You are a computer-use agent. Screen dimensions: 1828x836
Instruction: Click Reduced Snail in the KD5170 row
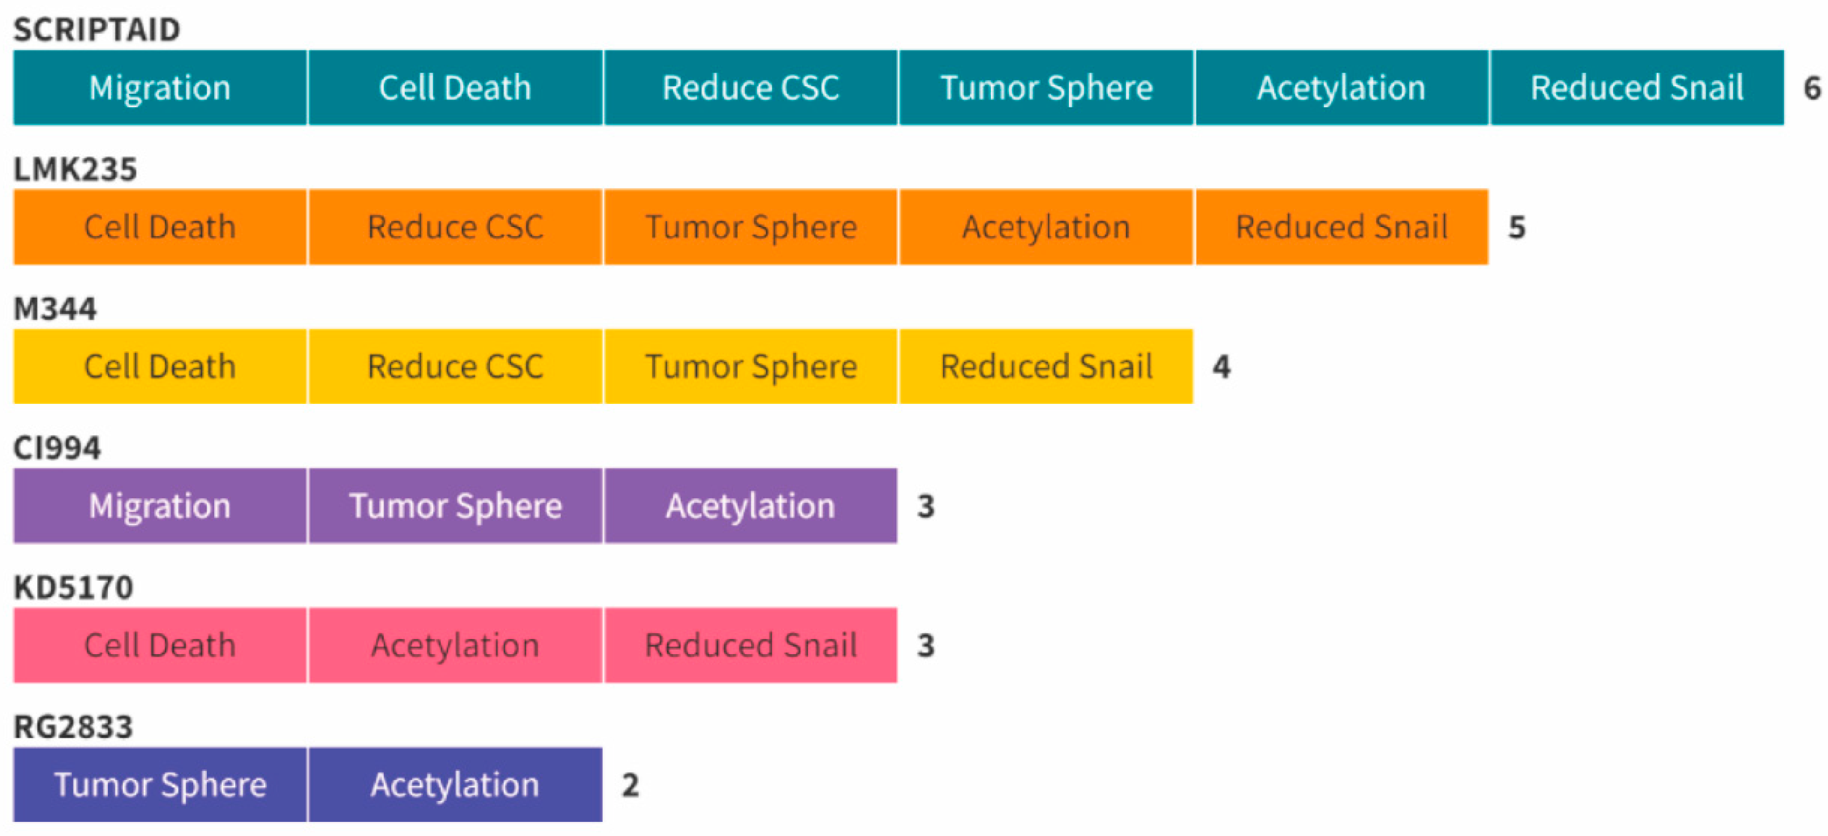[x=751, y=645]
